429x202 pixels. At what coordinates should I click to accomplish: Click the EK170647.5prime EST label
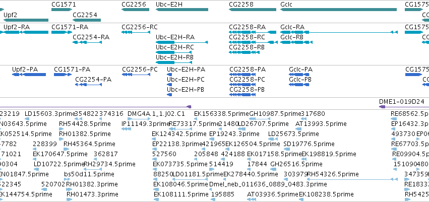coord(60,154)
